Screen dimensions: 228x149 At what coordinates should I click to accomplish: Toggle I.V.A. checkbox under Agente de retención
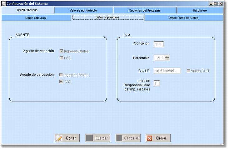tap(61, 58)
